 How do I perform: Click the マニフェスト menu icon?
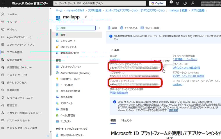pyautogui.click(x=57, y=121)
